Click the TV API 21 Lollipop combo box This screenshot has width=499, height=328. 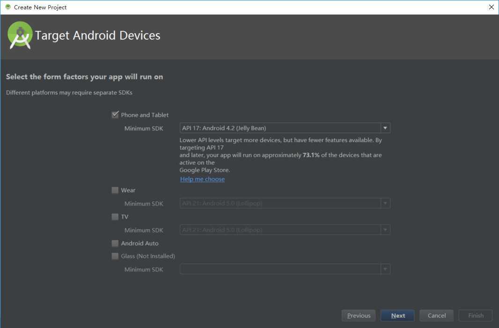coord(285,230)
